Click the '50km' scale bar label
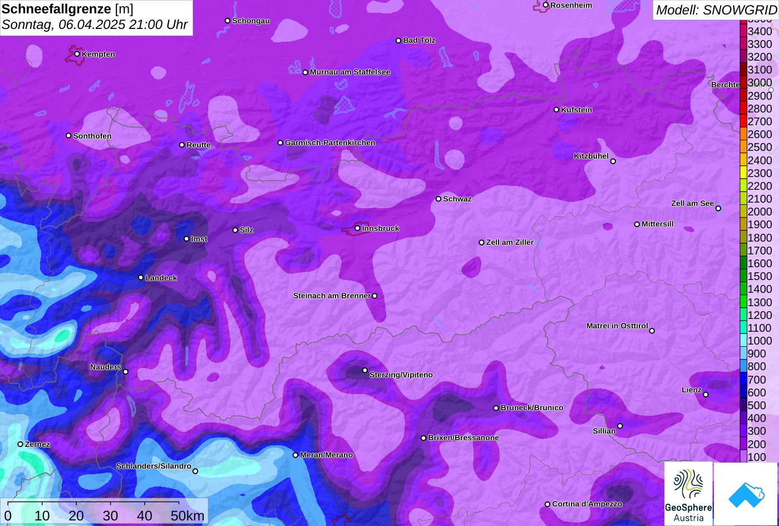The image size is (779, 526). point(188,516)
